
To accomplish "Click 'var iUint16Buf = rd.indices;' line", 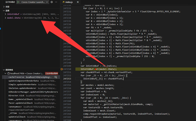I will (x=99, y=66).
